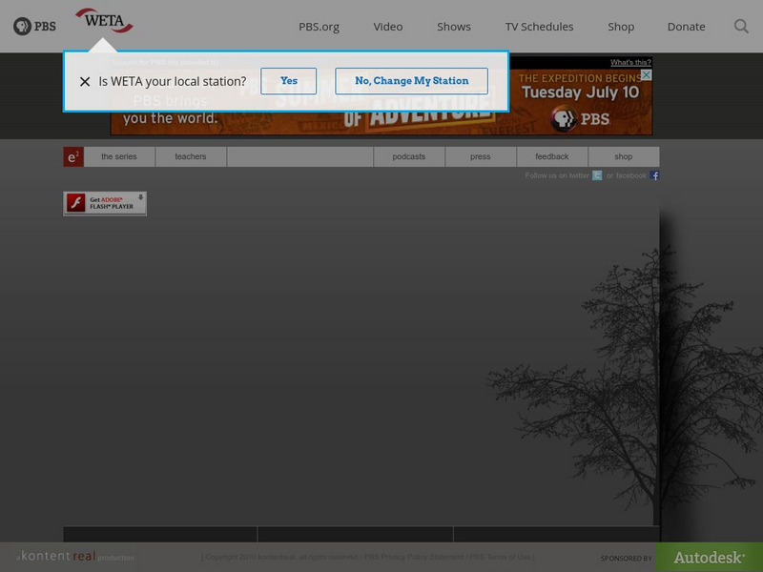Image resolution: width=763 pixels, height=572 pixels.
Task: Select the press tab
Action: pos(481,156)
